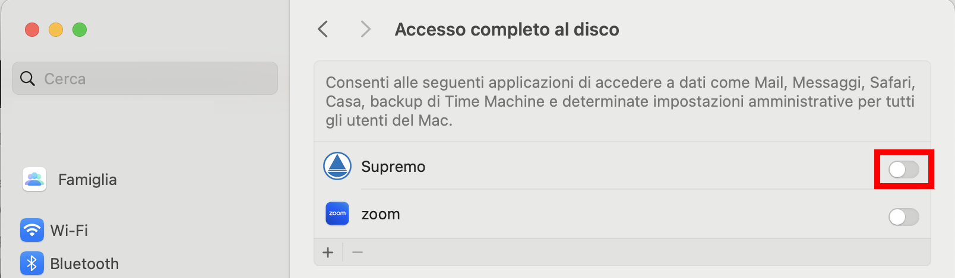Click the Bluetooth icon in sidebar

pyautogui.click(x=32, y=264)
